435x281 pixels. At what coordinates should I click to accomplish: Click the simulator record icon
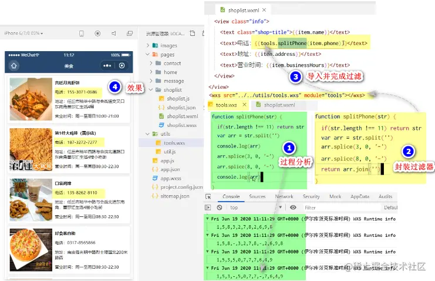(97, 34)
